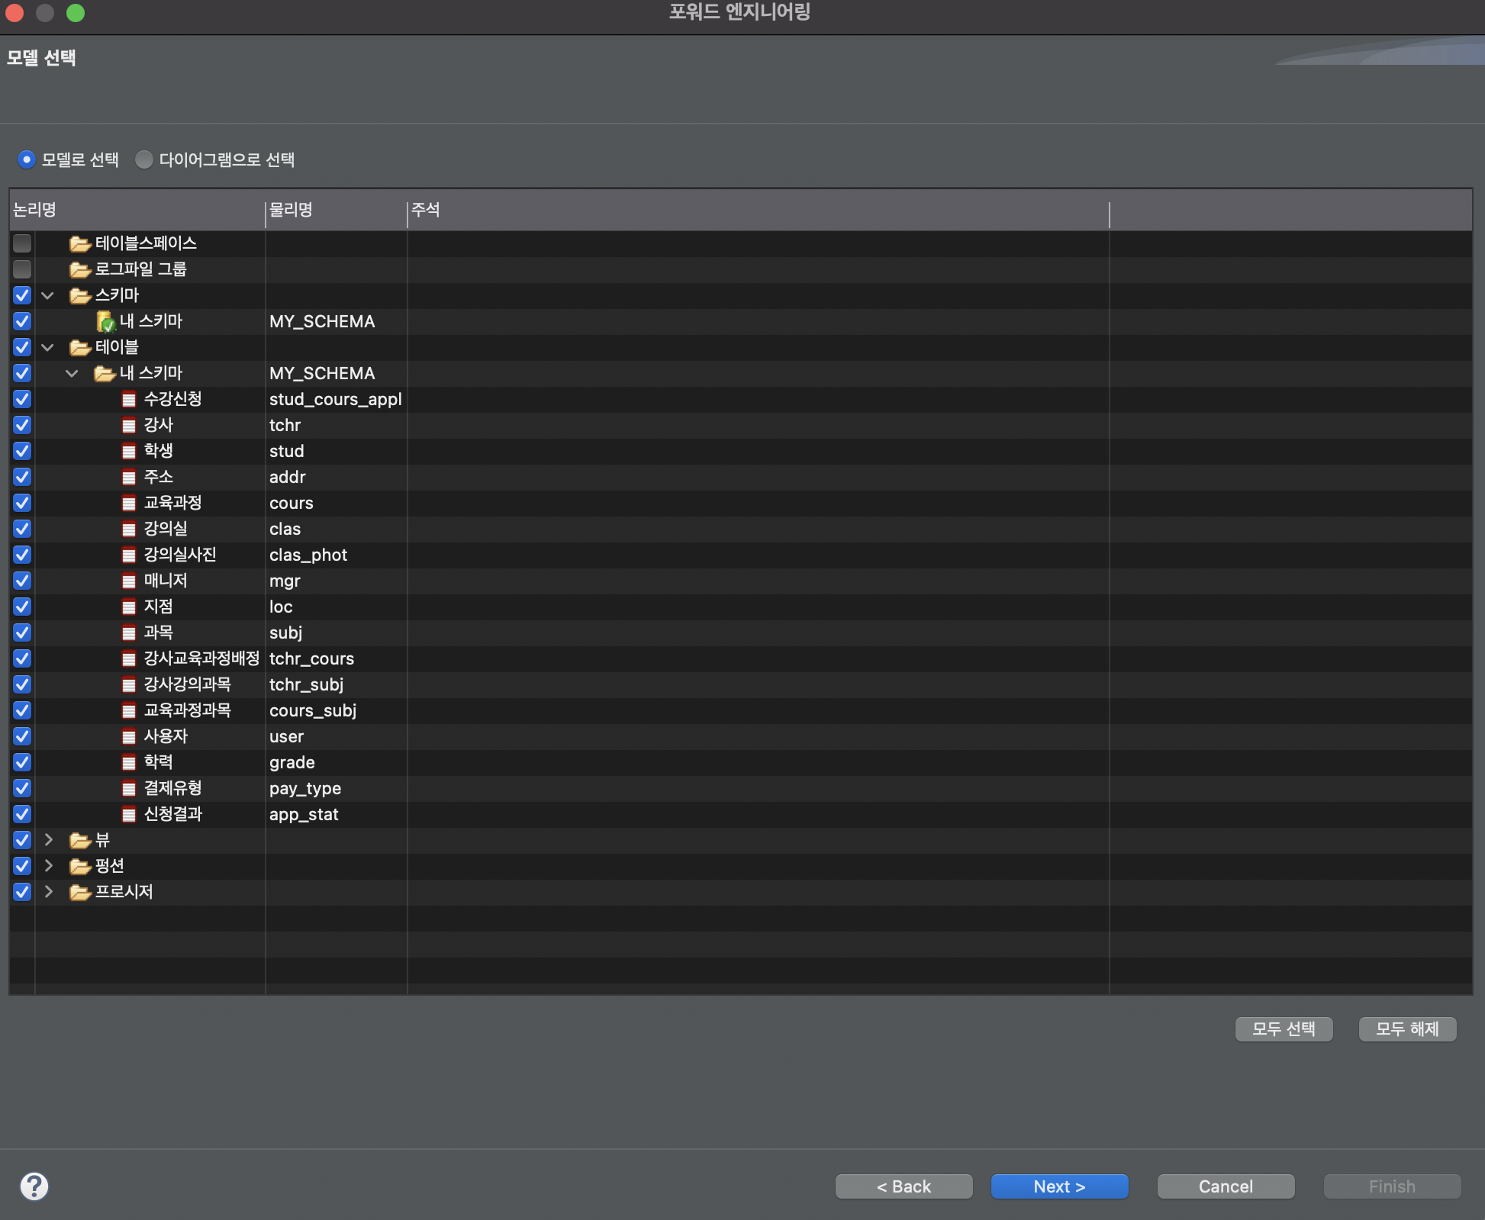Select the 교육과정과목 table row
The height and width of the screenshot is (1220, 1485).
point(188,710)
